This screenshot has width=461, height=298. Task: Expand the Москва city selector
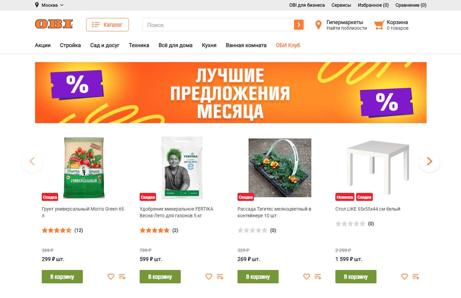[49, 5]
